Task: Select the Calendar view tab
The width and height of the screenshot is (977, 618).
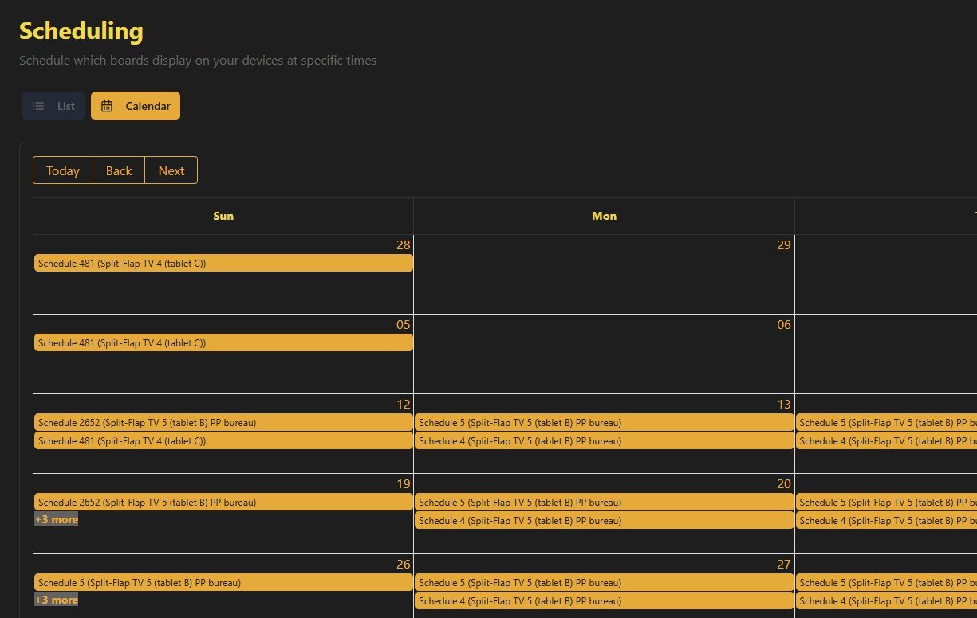Action: (x=136, y=106)
